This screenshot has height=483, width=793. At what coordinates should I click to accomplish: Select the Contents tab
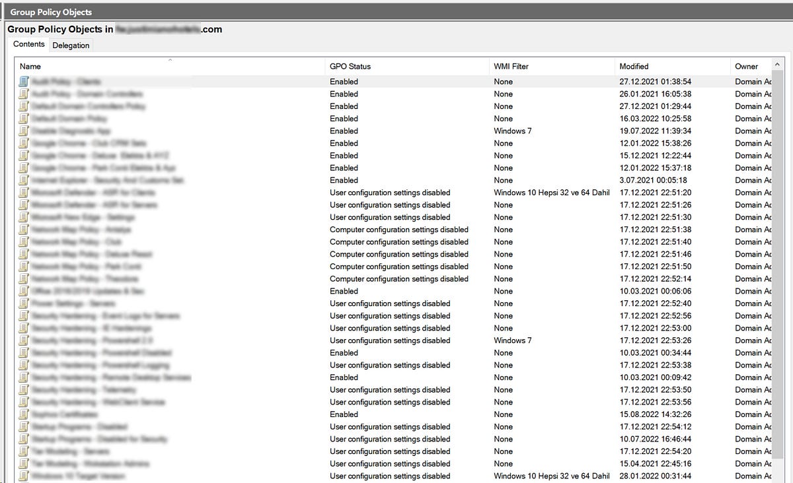point(28,44)
